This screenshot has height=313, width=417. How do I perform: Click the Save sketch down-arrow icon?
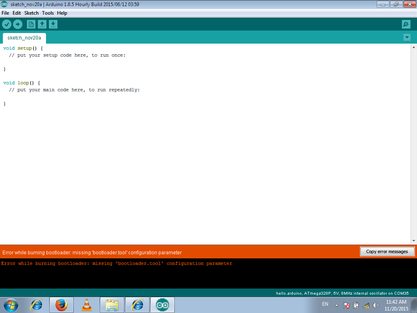(53, 24)
